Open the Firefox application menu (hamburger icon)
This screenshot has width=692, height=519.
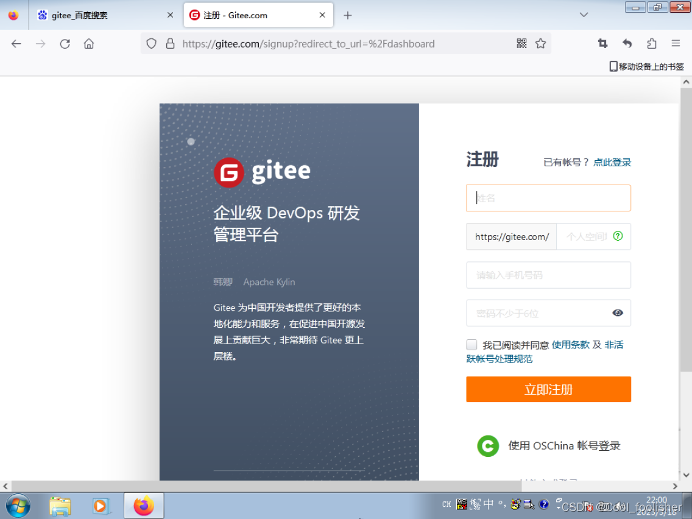click(x=676, y=43)
